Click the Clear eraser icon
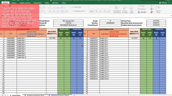The height and width of the screenshot is (96, 172). click(152, 12)
